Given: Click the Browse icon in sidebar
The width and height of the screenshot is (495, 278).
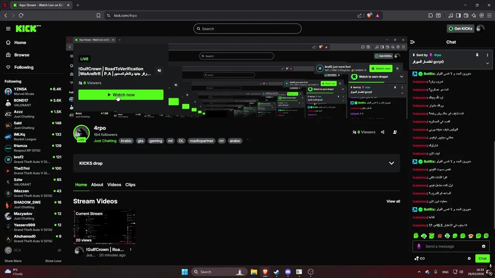Looking at the screenshot, I should pyautogui.click(x=8, y=55).
